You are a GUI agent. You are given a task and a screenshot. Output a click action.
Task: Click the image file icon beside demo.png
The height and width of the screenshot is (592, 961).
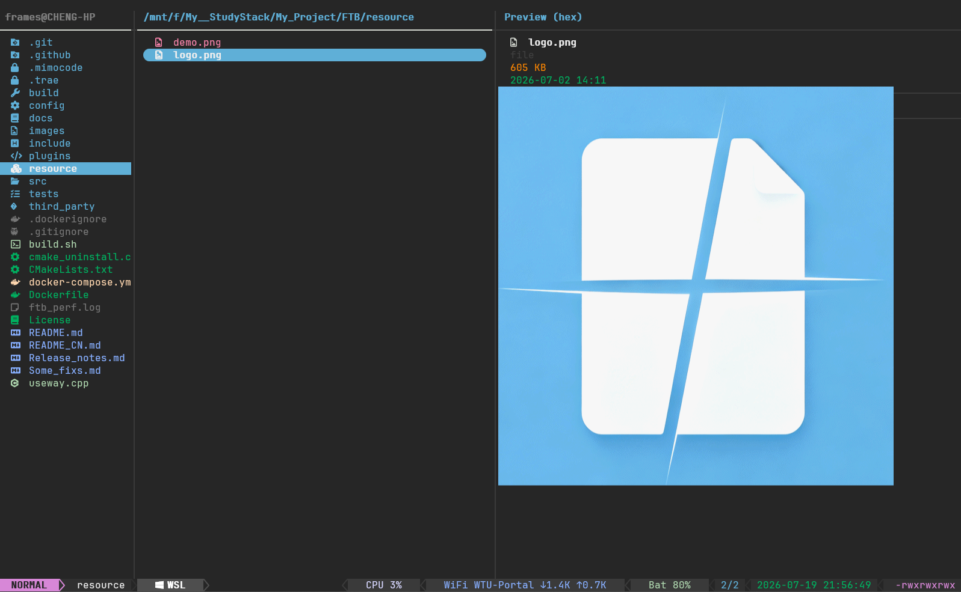(159, 42)
